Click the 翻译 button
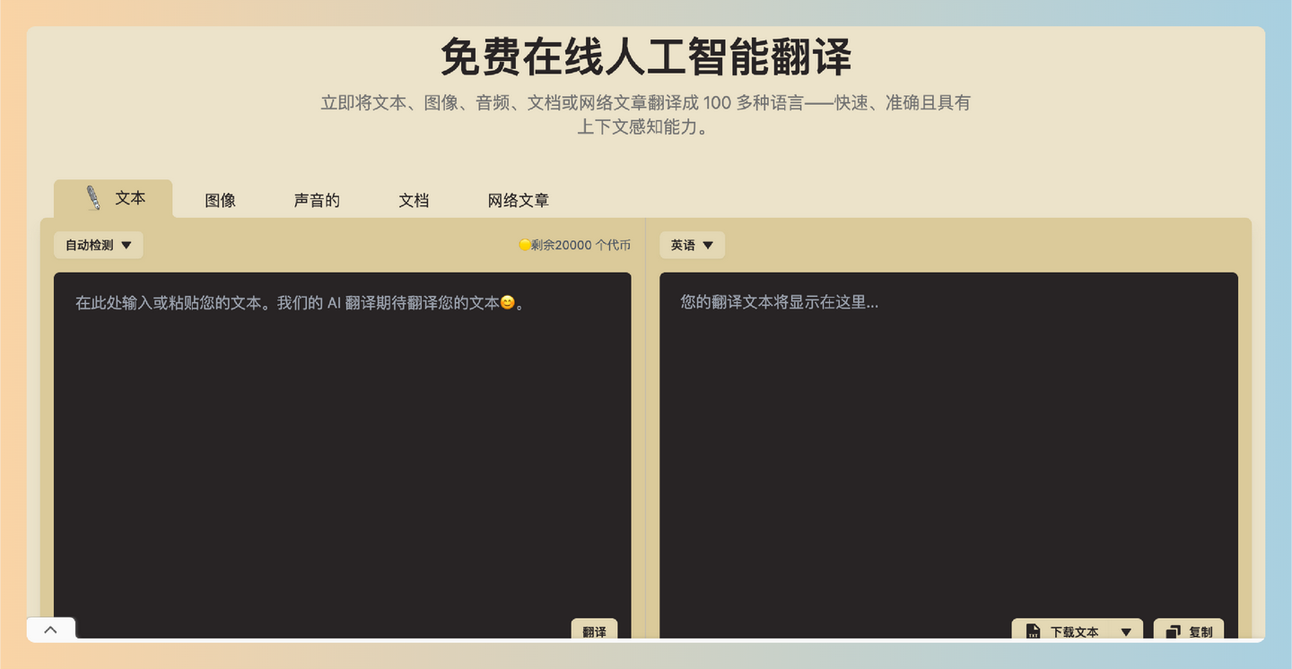The width and height of the screenshot is (1292, 669). (x=594, y=630)
